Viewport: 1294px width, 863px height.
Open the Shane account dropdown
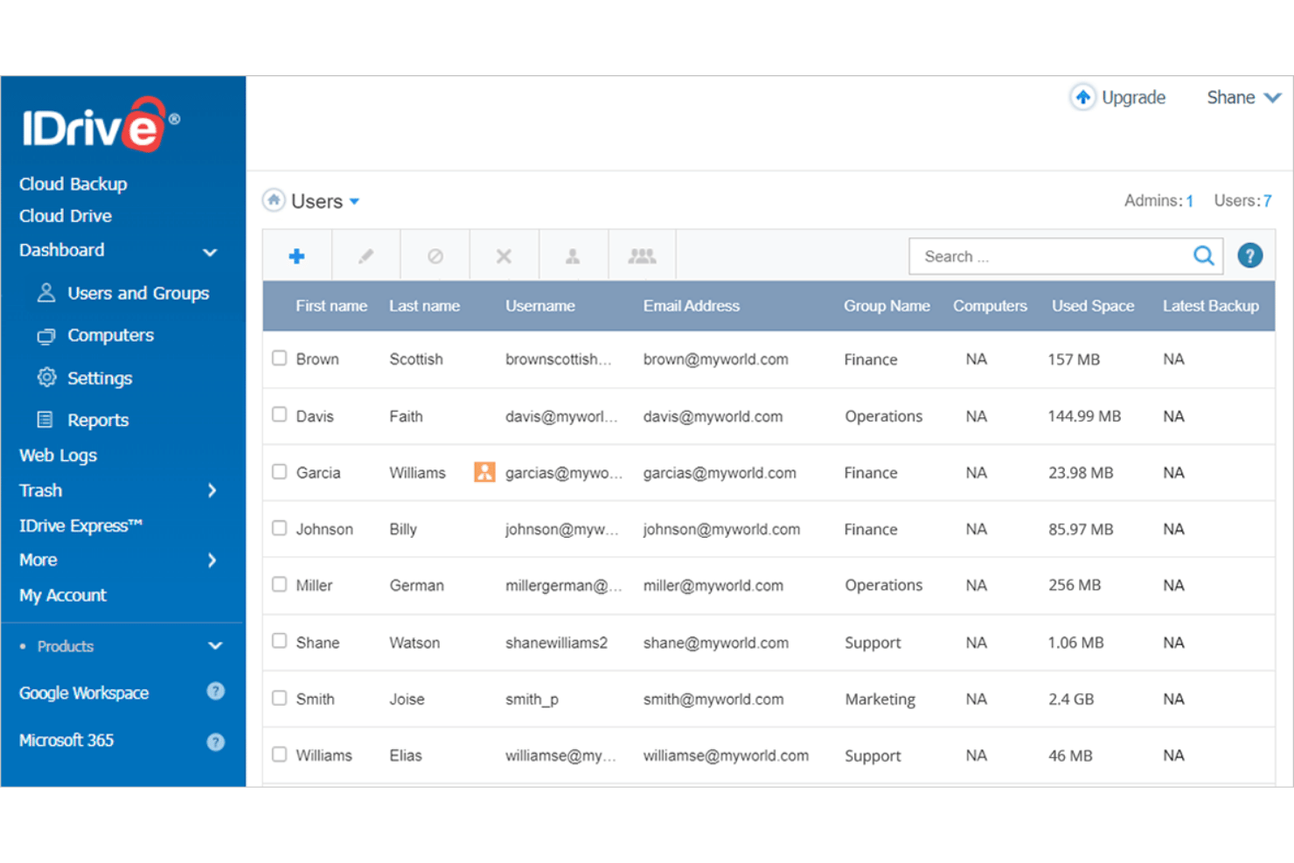1243,97
